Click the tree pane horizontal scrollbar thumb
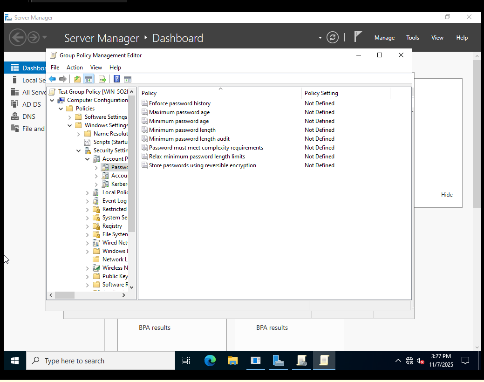Viewport: 484px width, 382px height. [x=64, y=295]
